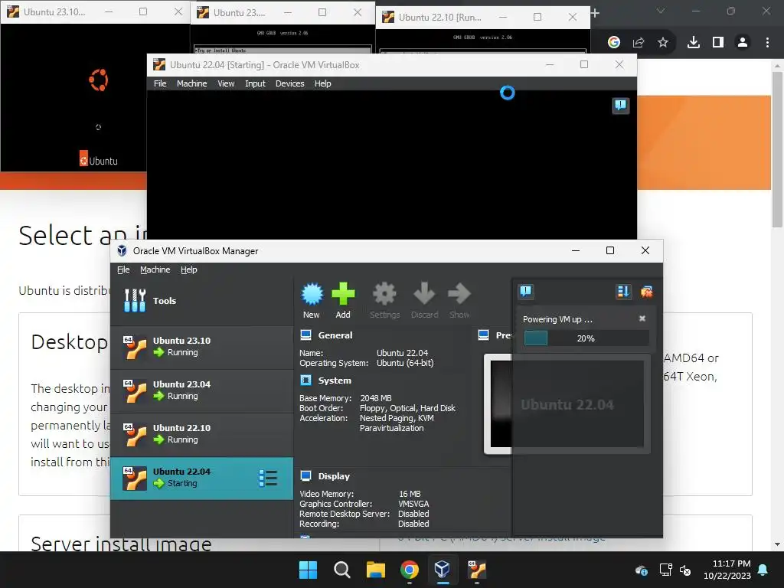Open the notifications bell in system tray
The height and width of the screenshot is (588, 784).
click(763, 570)
